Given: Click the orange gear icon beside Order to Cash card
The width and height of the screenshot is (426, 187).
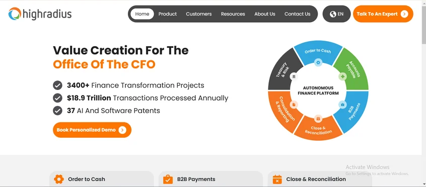Looking at the screenshot, I should (x=59, y=179).
